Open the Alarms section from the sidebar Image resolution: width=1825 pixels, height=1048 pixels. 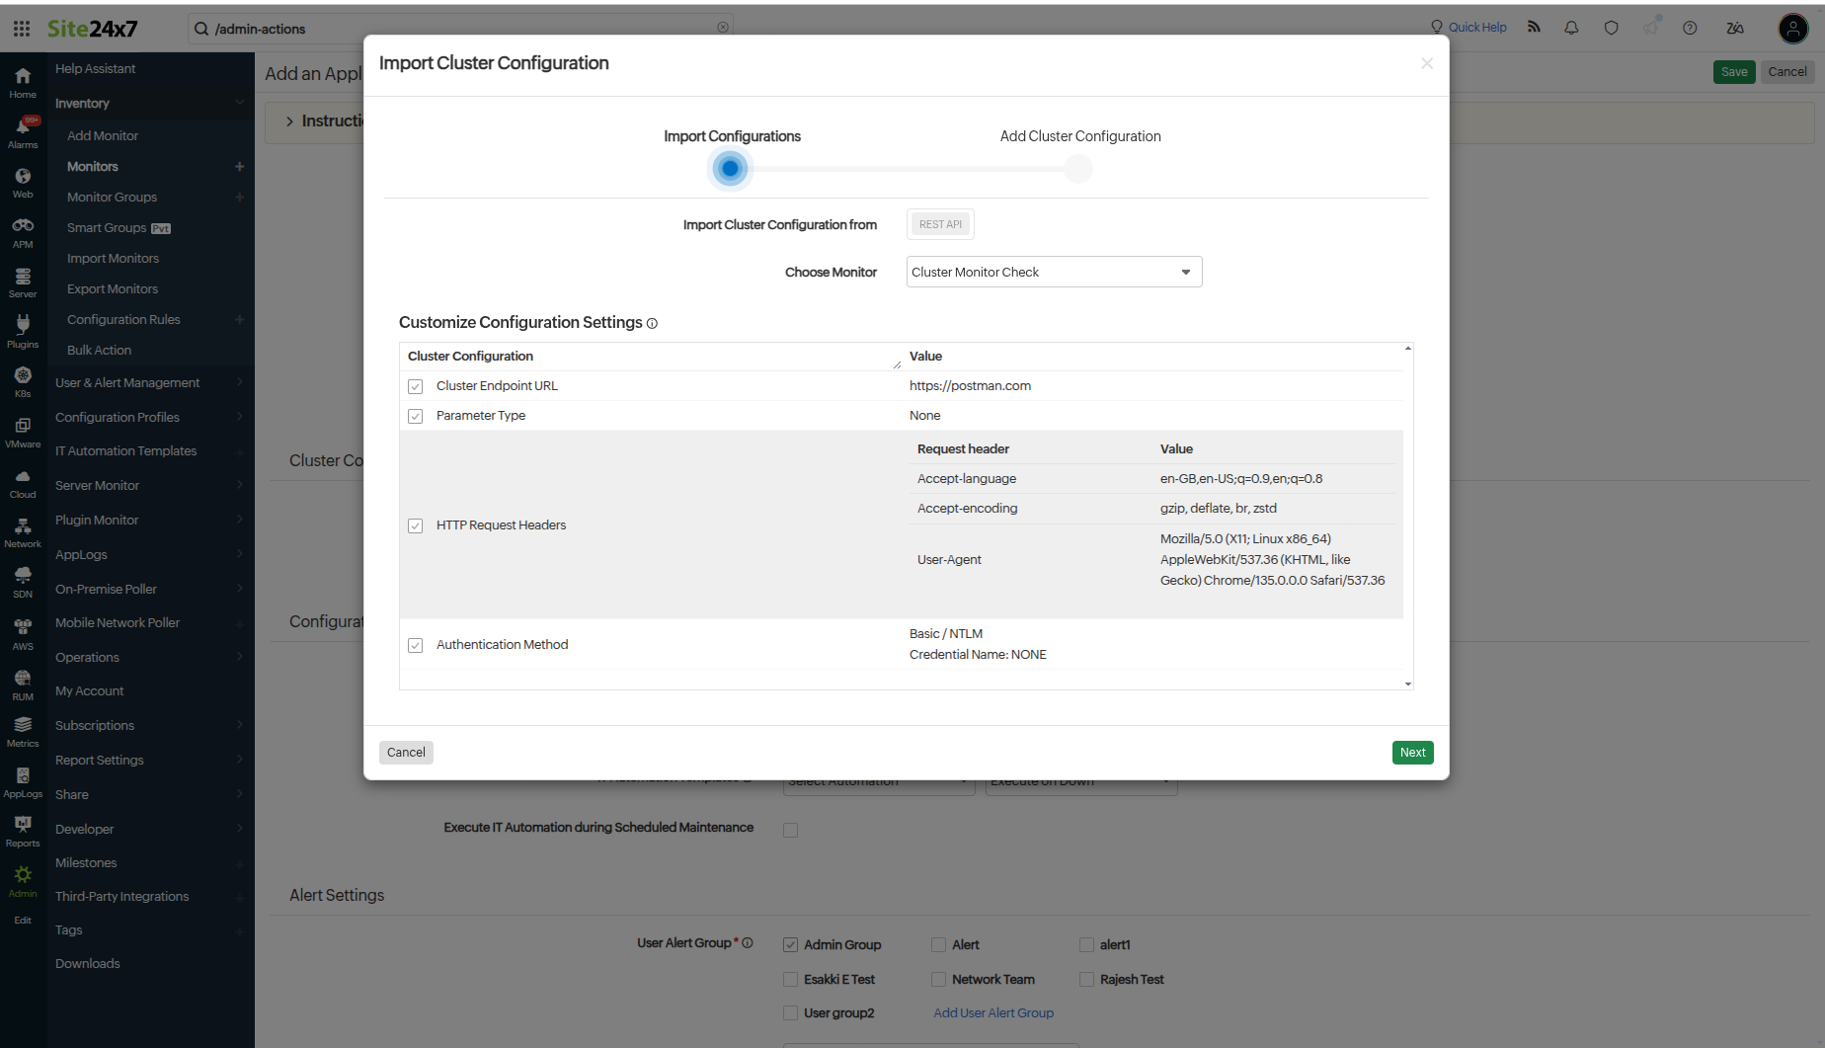click(x=22, y=130)
